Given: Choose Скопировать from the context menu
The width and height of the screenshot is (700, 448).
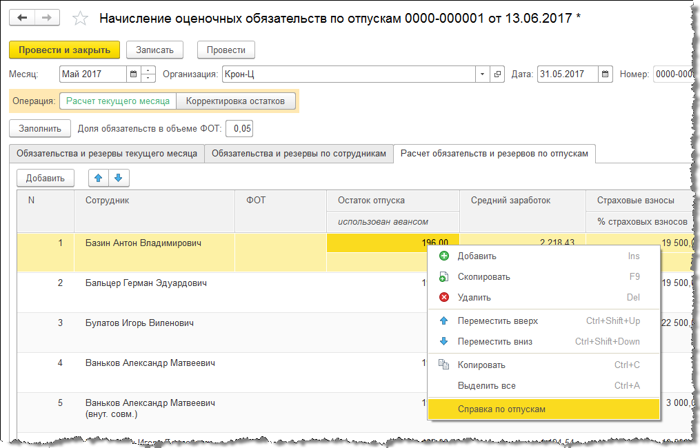Looking at the screenshot, I should 543,276.
